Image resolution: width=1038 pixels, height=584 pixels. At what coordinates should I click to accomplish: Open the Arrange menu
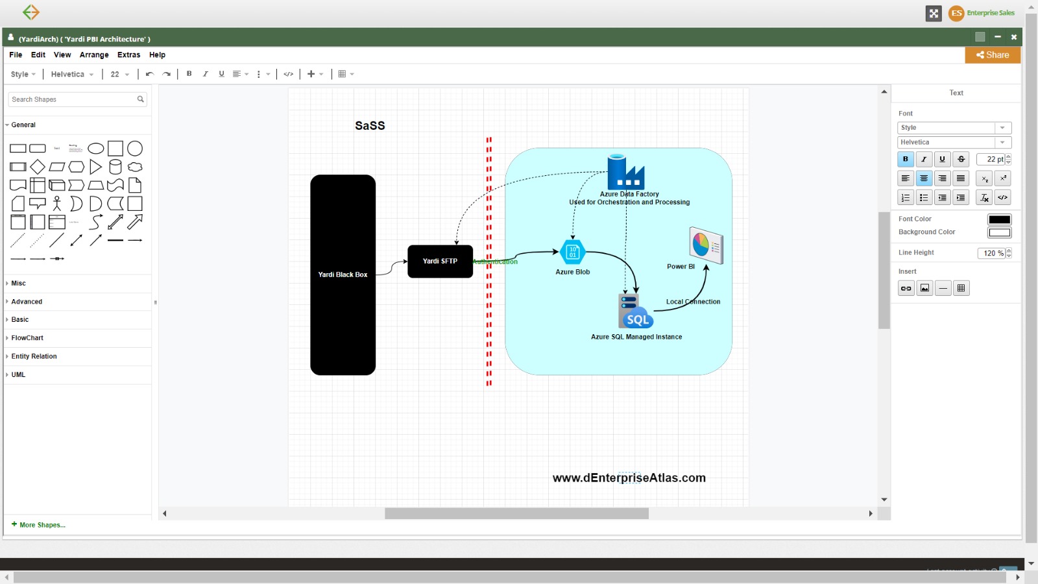(94, 55)
